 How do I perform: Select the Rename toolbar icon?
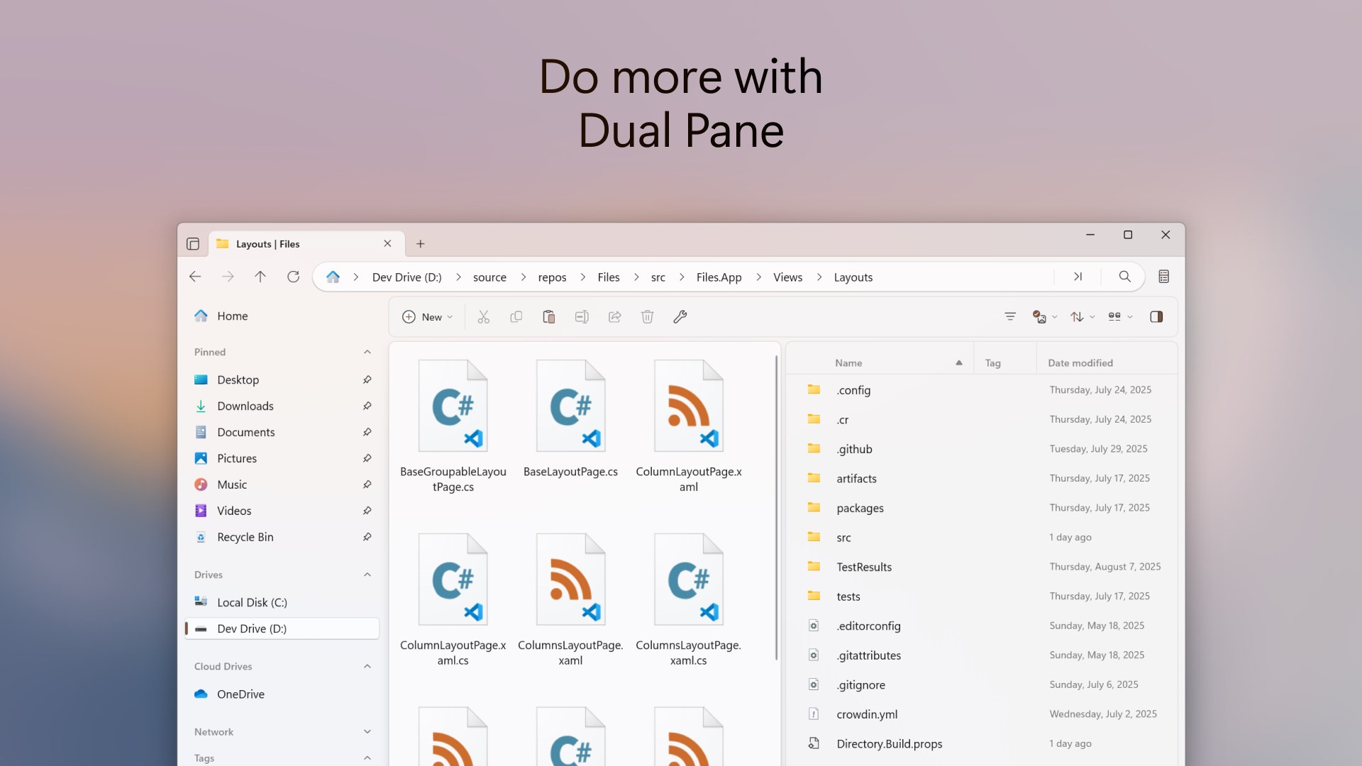pyautogui.click(x=582, y=317)
